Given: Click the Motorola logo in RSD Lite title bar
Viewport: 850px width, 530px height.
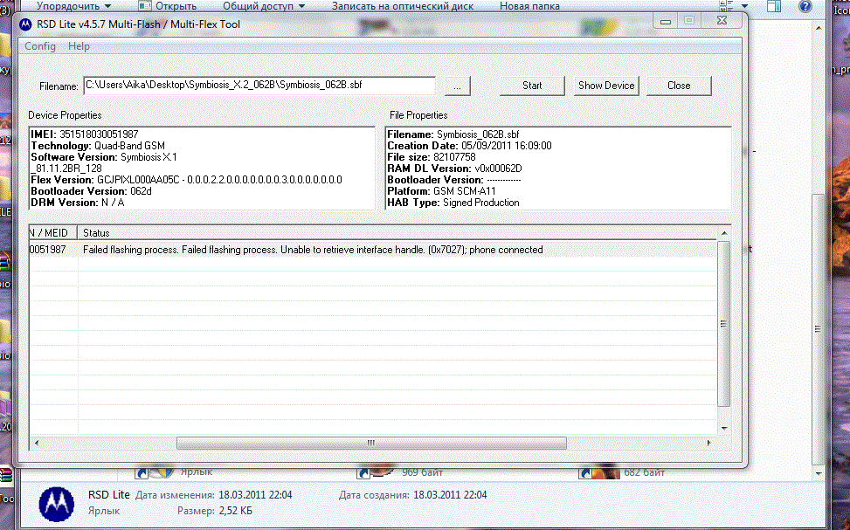Looking at the screenshot, I should (25, 24).
